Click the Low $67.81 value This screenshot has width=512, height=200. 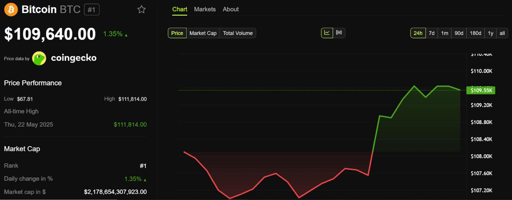(25, 99)
